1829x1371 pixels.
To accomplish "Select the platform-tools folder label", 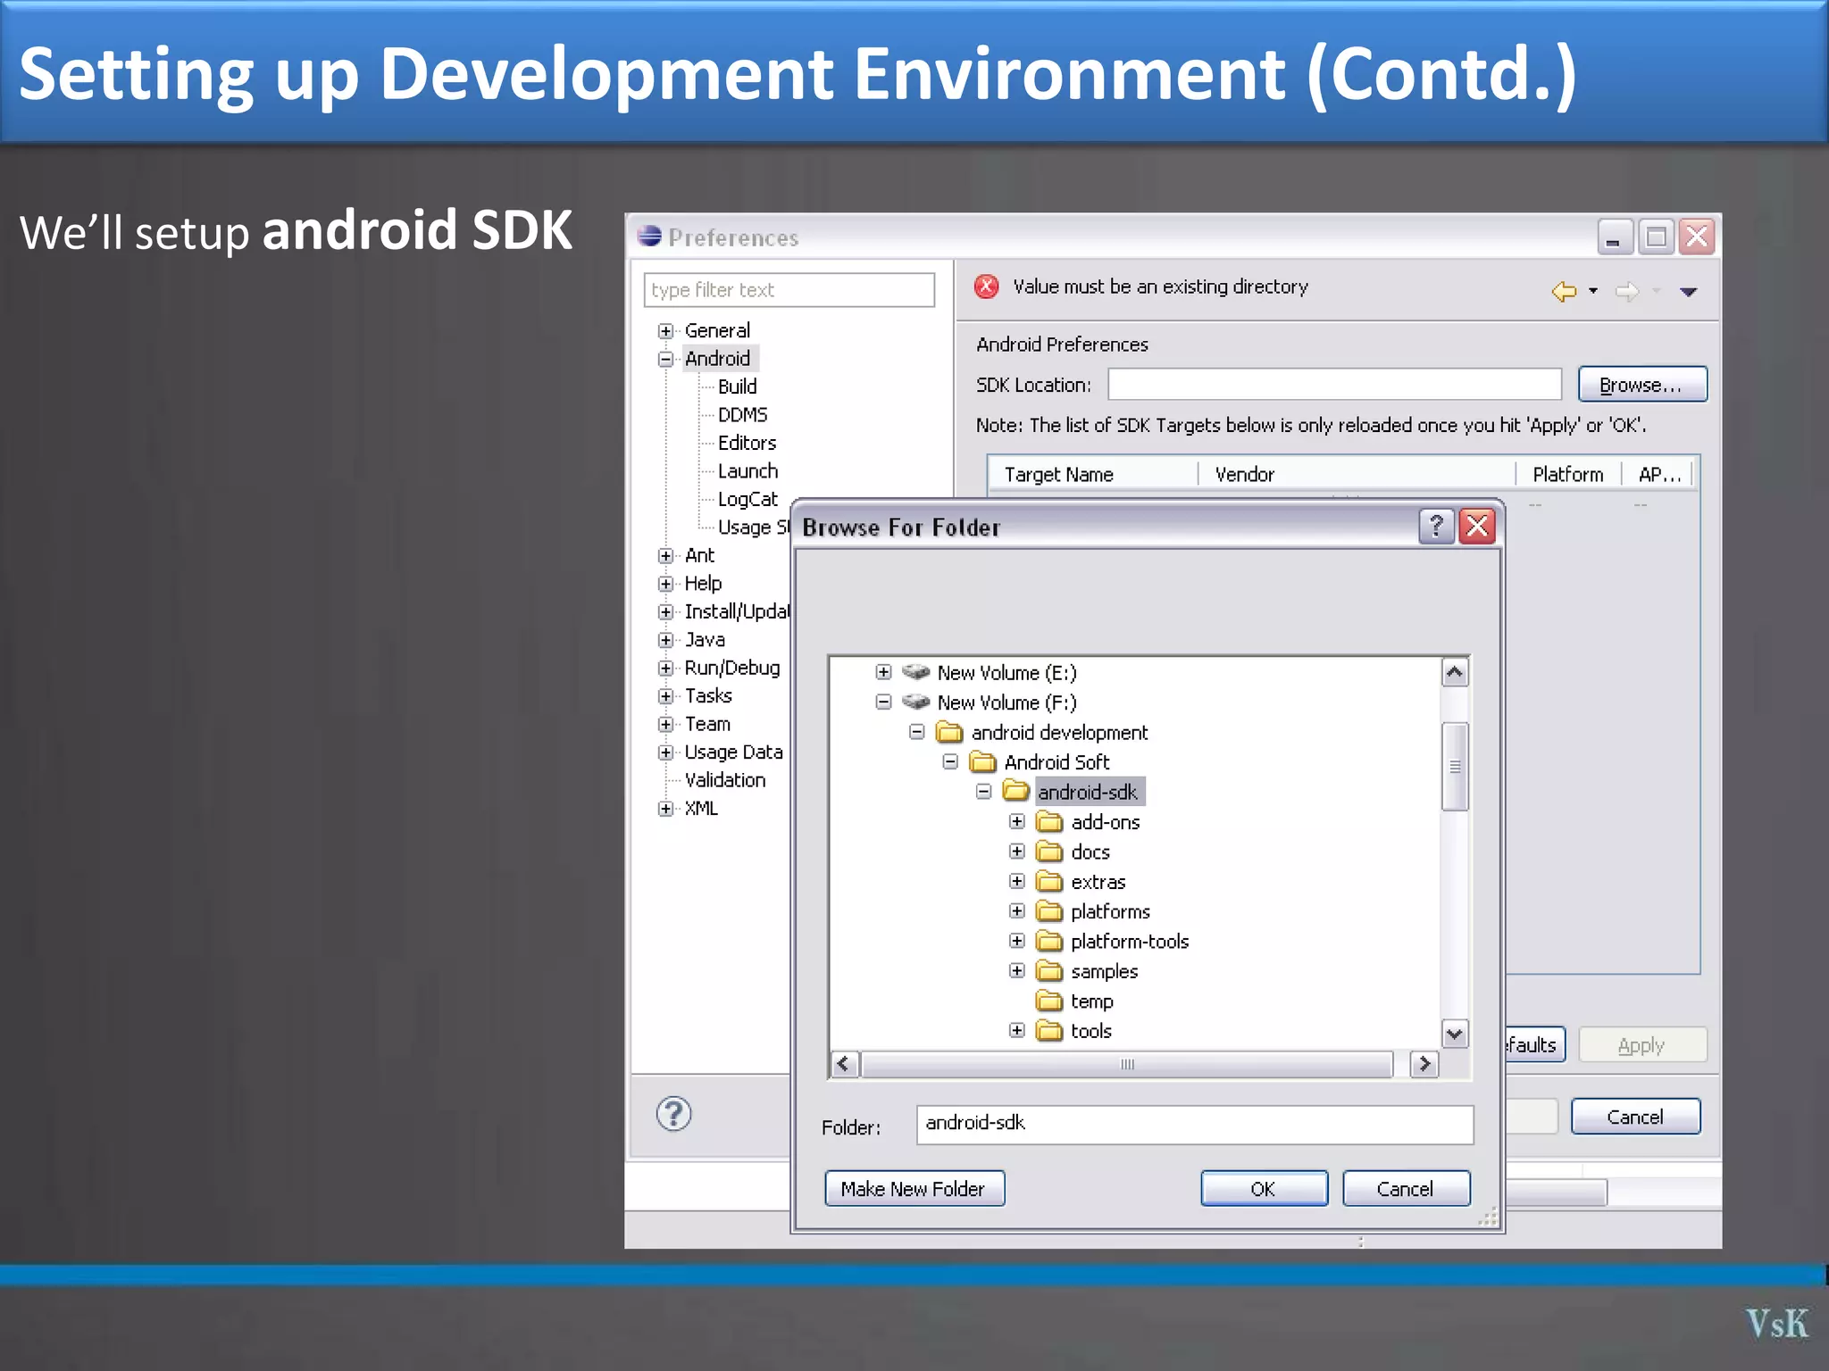I will coord(1130,942).
